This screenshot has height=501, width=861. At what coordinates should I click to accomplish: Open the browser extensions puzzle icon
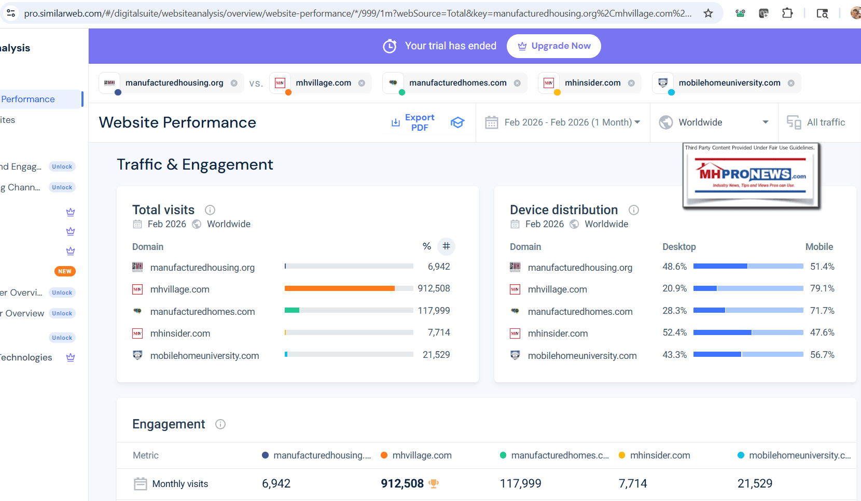coord(787,13)
